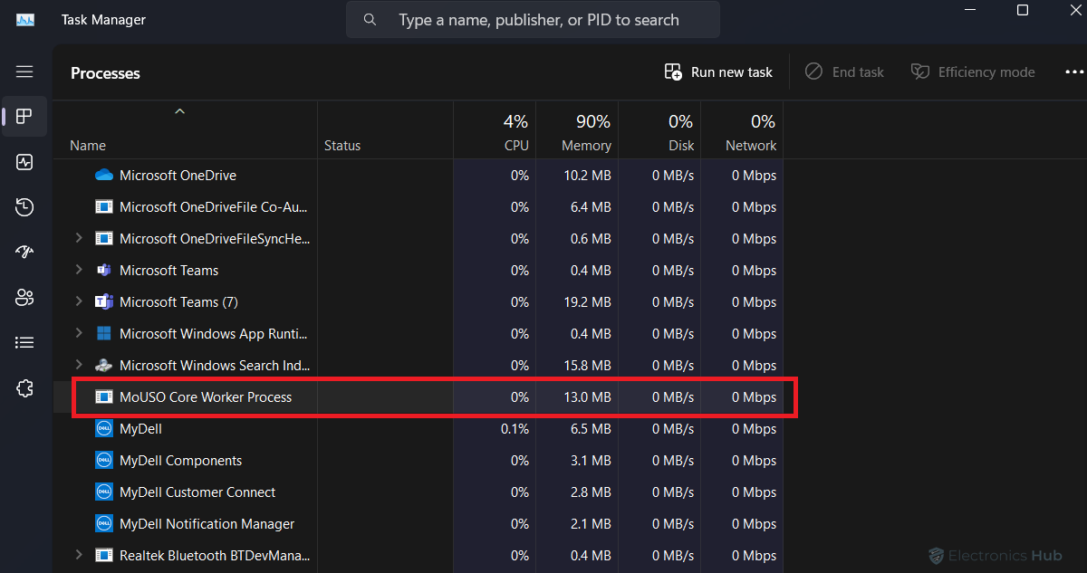Image resolution: width=1087 pixels, height=573 pixels.
Task: Select the Processes sidebar icon
Action: 24,116
